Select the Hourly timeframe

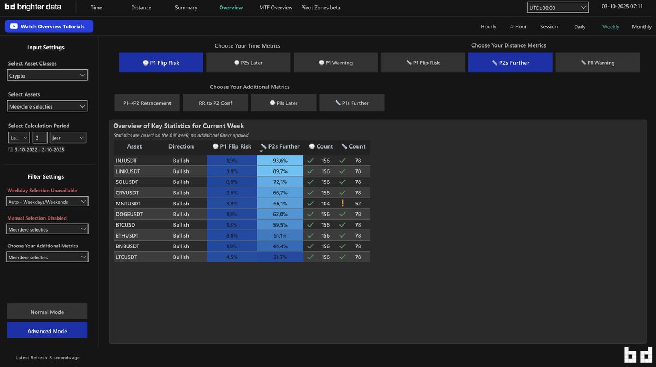pos(489,27)
